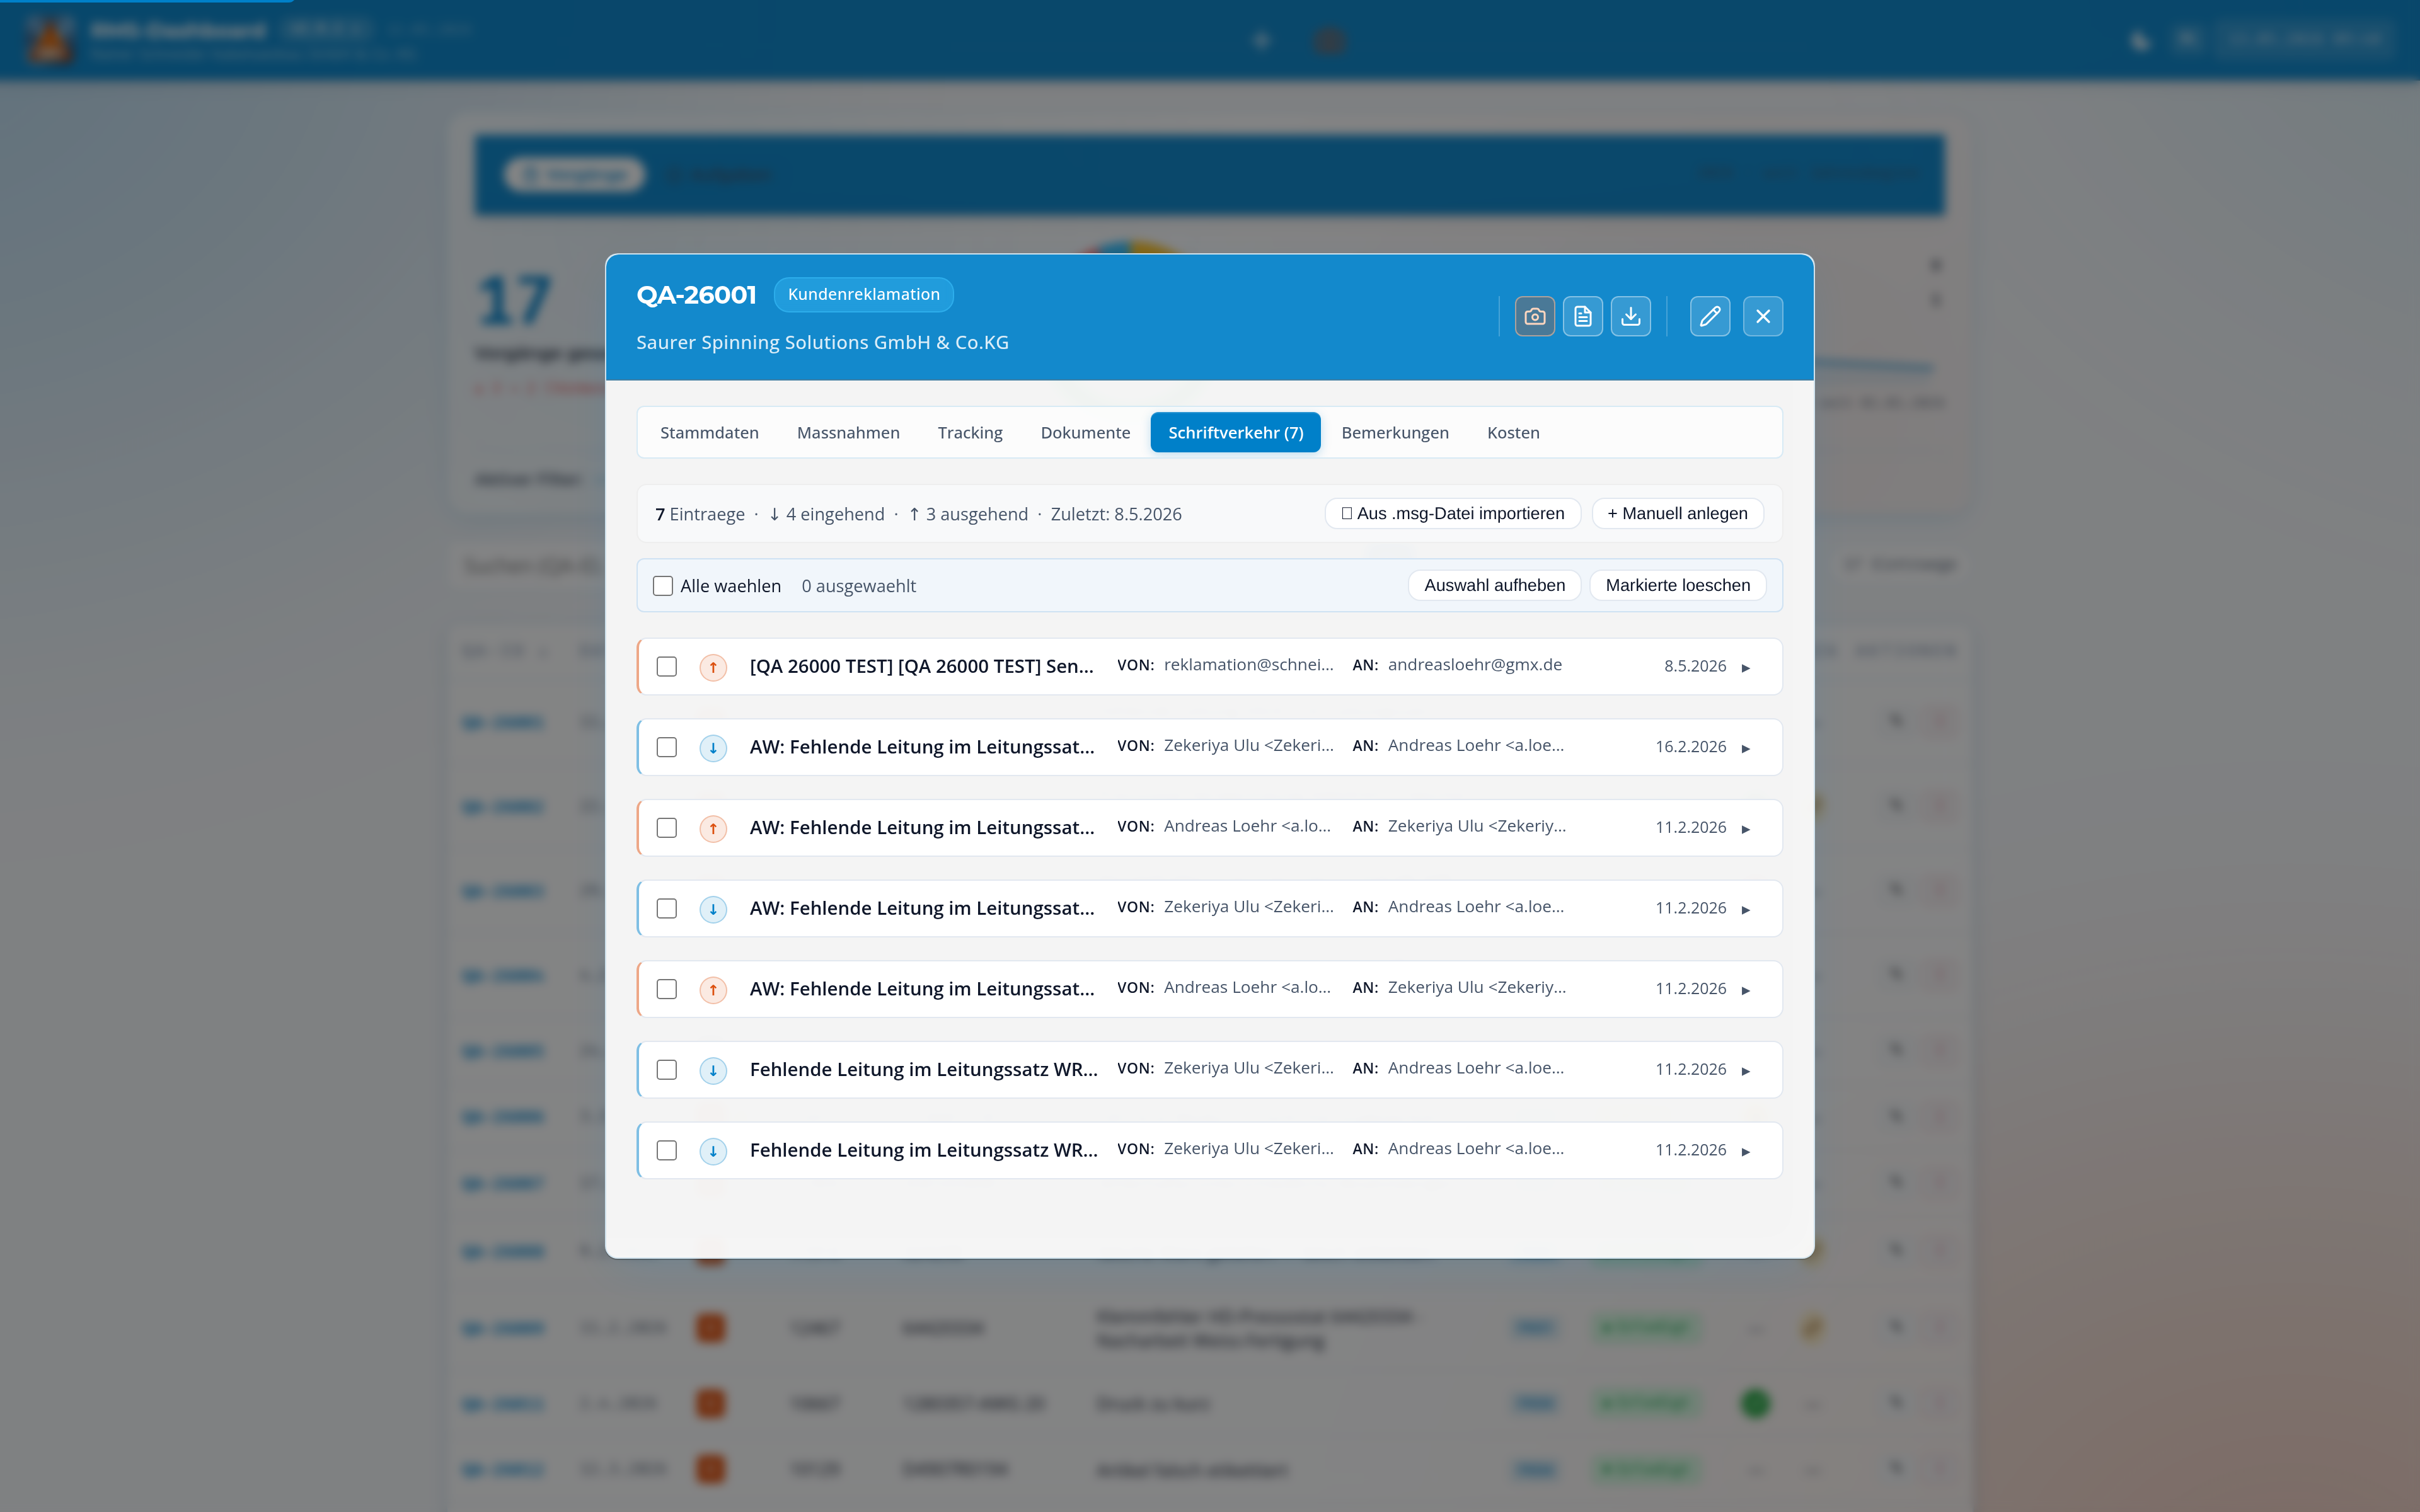Image resolution: width=2420 pixels, height=1512 pixels.
Task: Click Markierte loeschen button
Action: pyautogui.click(x=1678, y=585)
